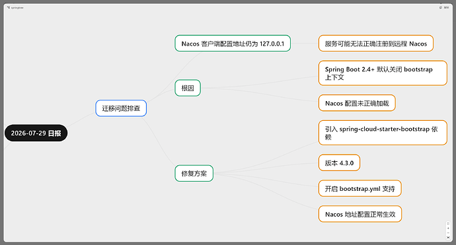456x245 pixels.
Task: Zoom out with the minus icon
Action: tap(448, 233)
